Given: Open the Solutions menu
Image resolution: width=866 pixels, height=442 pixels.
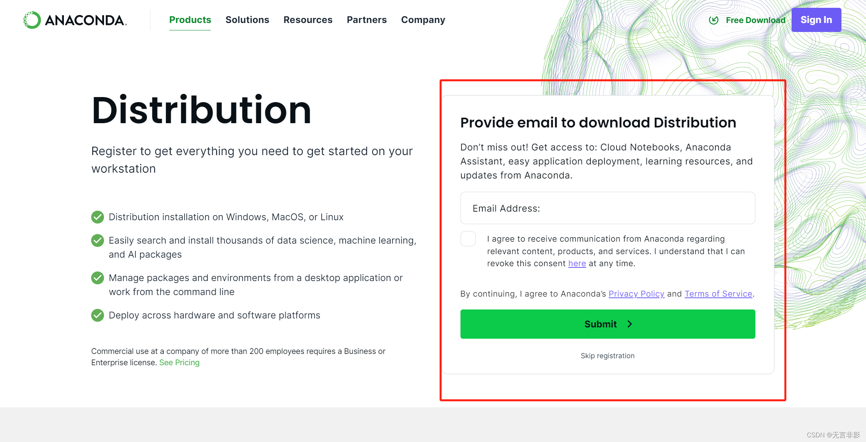Looking at the screenshot, I should click(x=247, y=20).
